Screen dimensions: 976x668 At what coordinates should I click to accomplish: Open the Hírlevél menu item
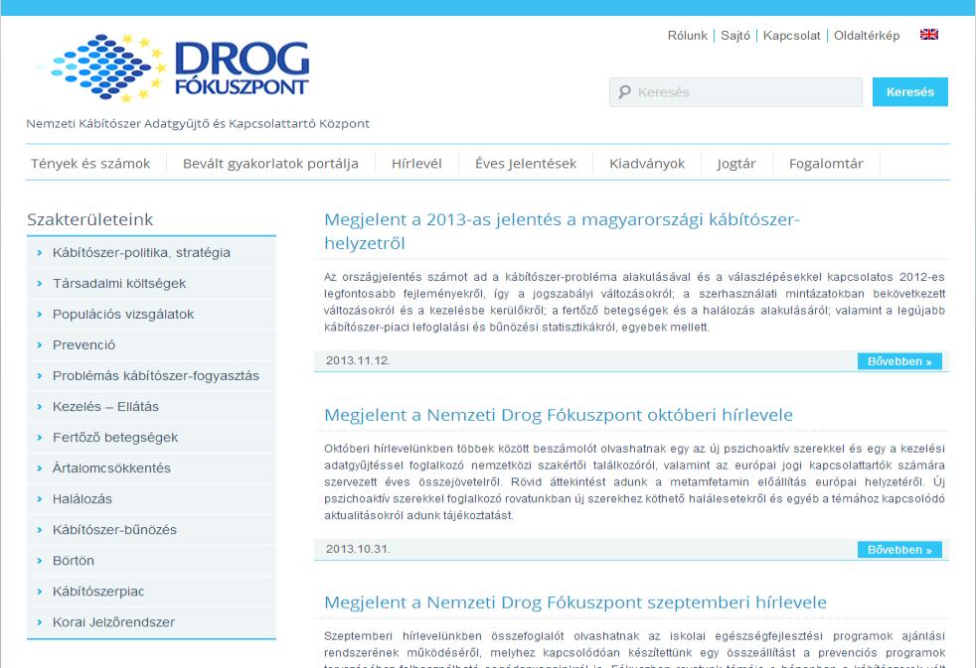coord(416,164)
